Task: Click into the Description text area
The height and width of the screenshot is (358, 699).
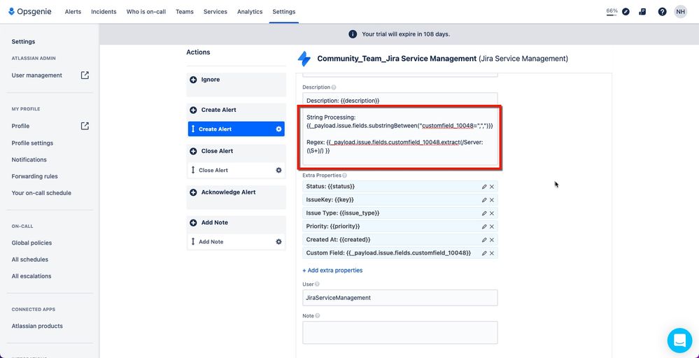Action: coord(400,129)
